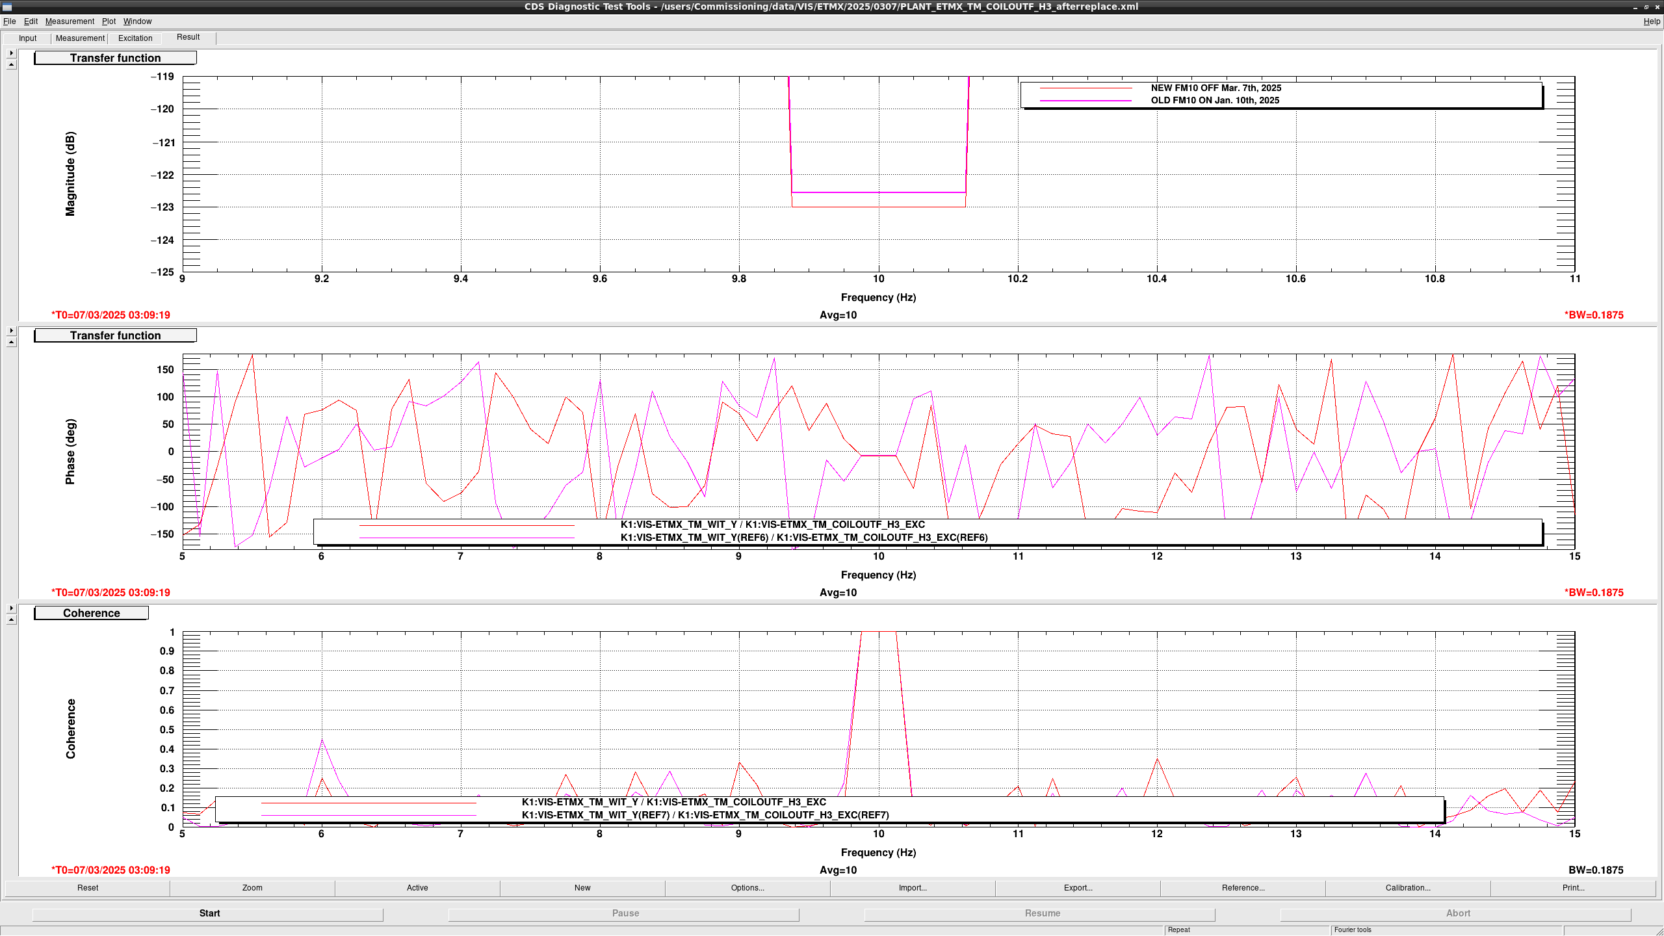
Task: Click the up-arrow button beside the Magnitude plot
Action: [11, 65]
